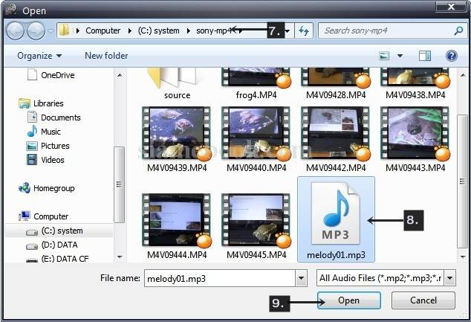Screen dimensions: 471x322
Task: Click the New folder button
Action: click(106, 56)
